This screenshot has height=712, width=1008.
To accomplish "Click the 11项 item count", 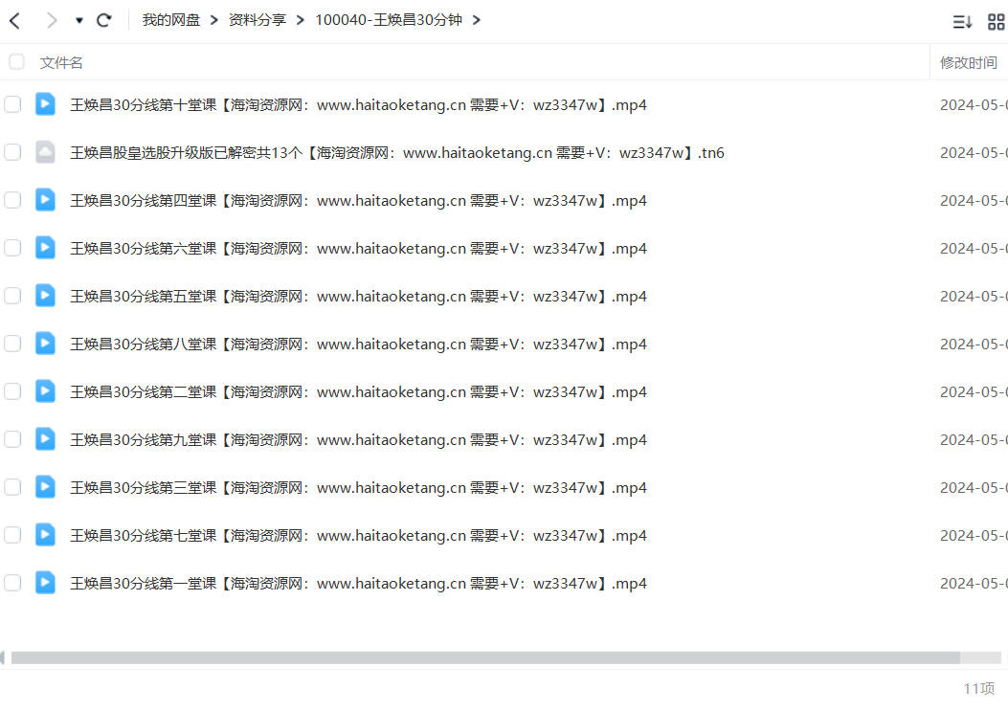I will pos(979,688).
